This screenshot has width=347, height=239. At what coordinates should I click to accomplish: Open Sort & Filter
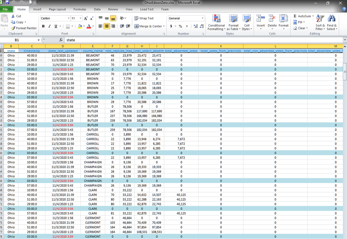tap(320, 22)
